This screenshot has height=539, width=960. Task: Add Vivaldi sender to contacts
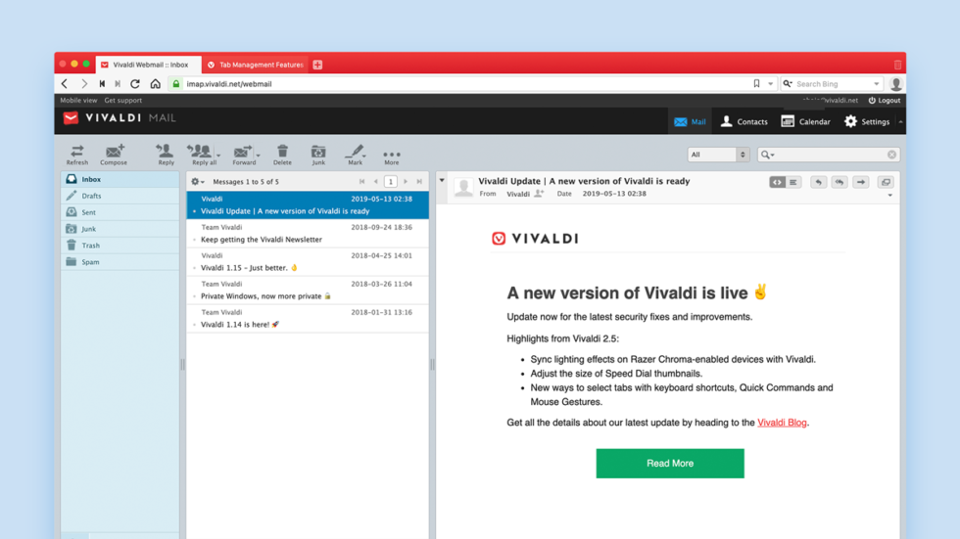click(x=539, y=194)
